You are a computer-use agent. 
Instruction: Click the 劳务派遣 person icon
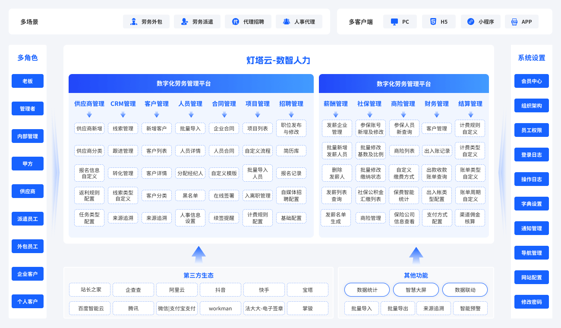183,22
